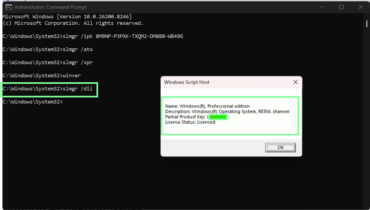Screen dimensions: 370x210
Task: Click the 'Windows Script Host' dialog title
Action: 187,82
